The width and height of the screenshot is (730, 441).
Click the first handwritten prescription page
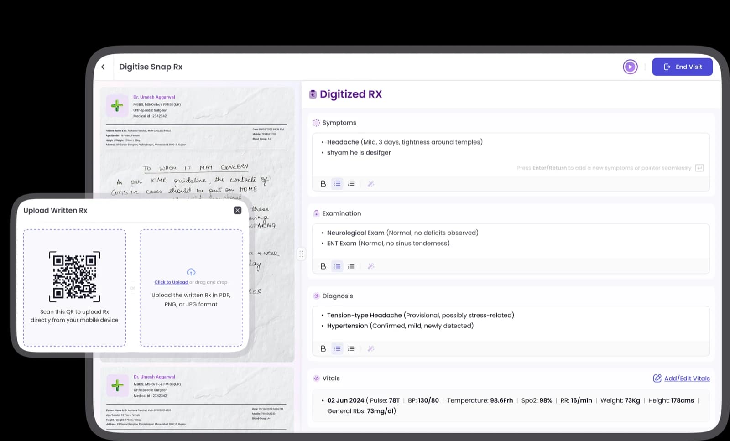coord(197,224)
